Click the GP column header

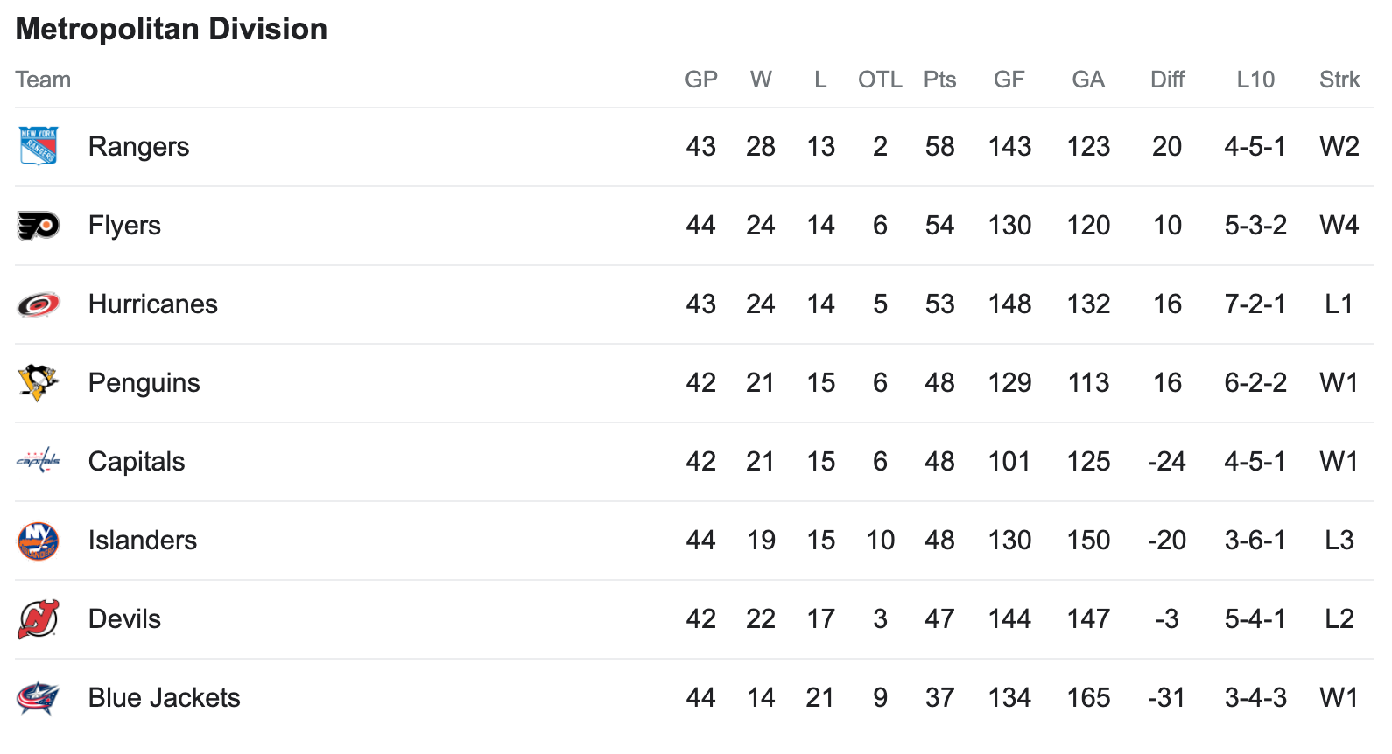click(701, 80)
